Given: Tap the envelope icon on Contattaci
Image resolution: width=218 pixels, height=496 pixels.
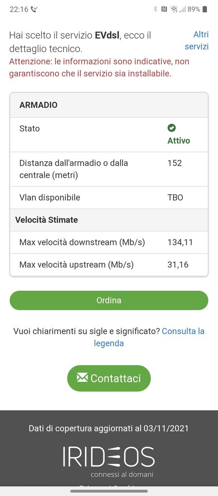Looking at the screenshot, I should tap(82, 377).
